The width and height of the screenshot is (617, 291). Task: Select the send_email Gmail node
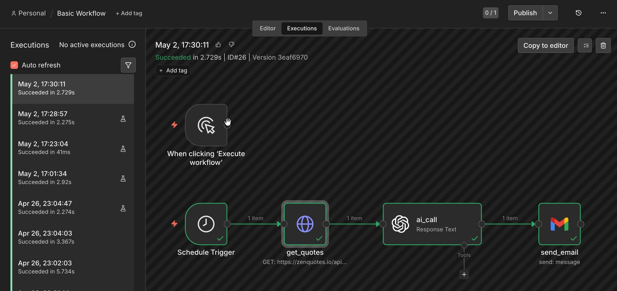point(559,224)
